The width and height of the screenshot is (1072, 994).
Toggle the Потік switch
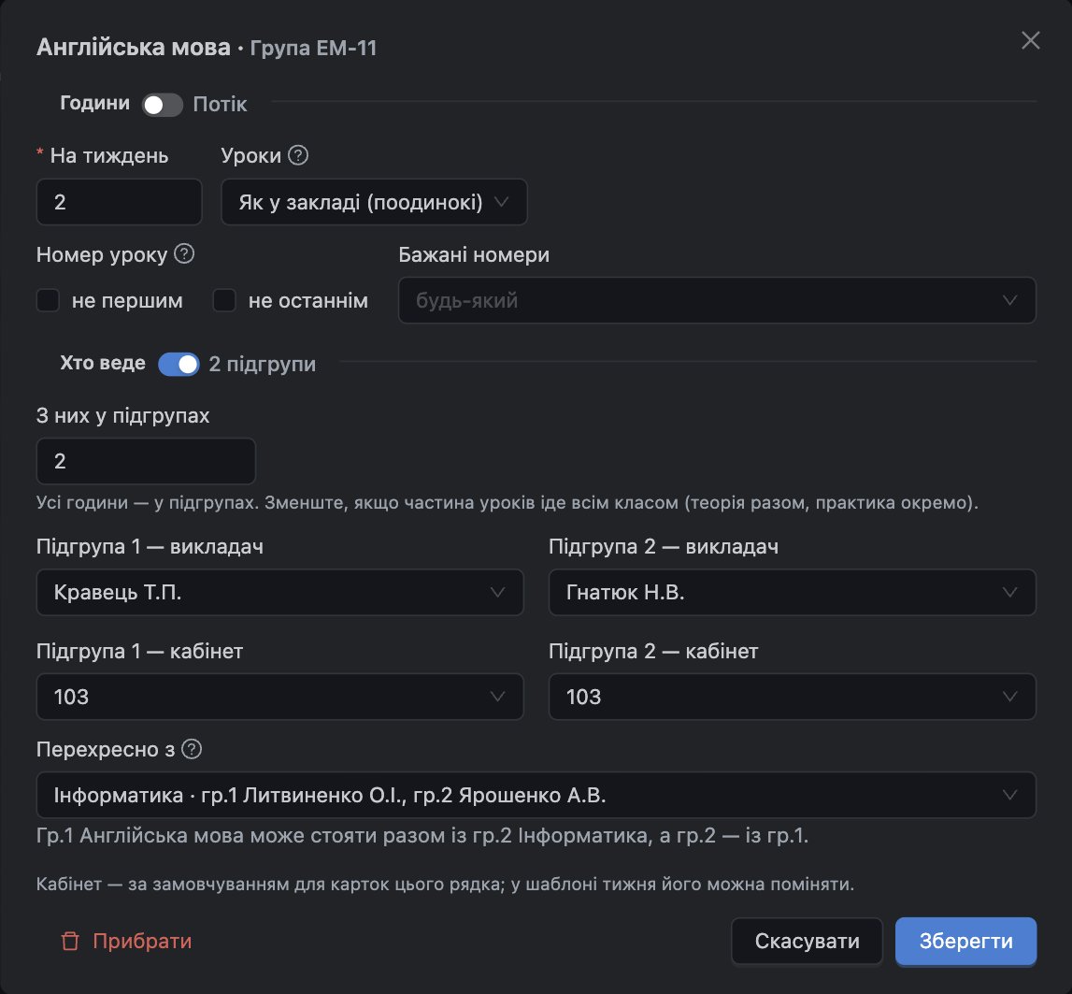pos(162,105)
